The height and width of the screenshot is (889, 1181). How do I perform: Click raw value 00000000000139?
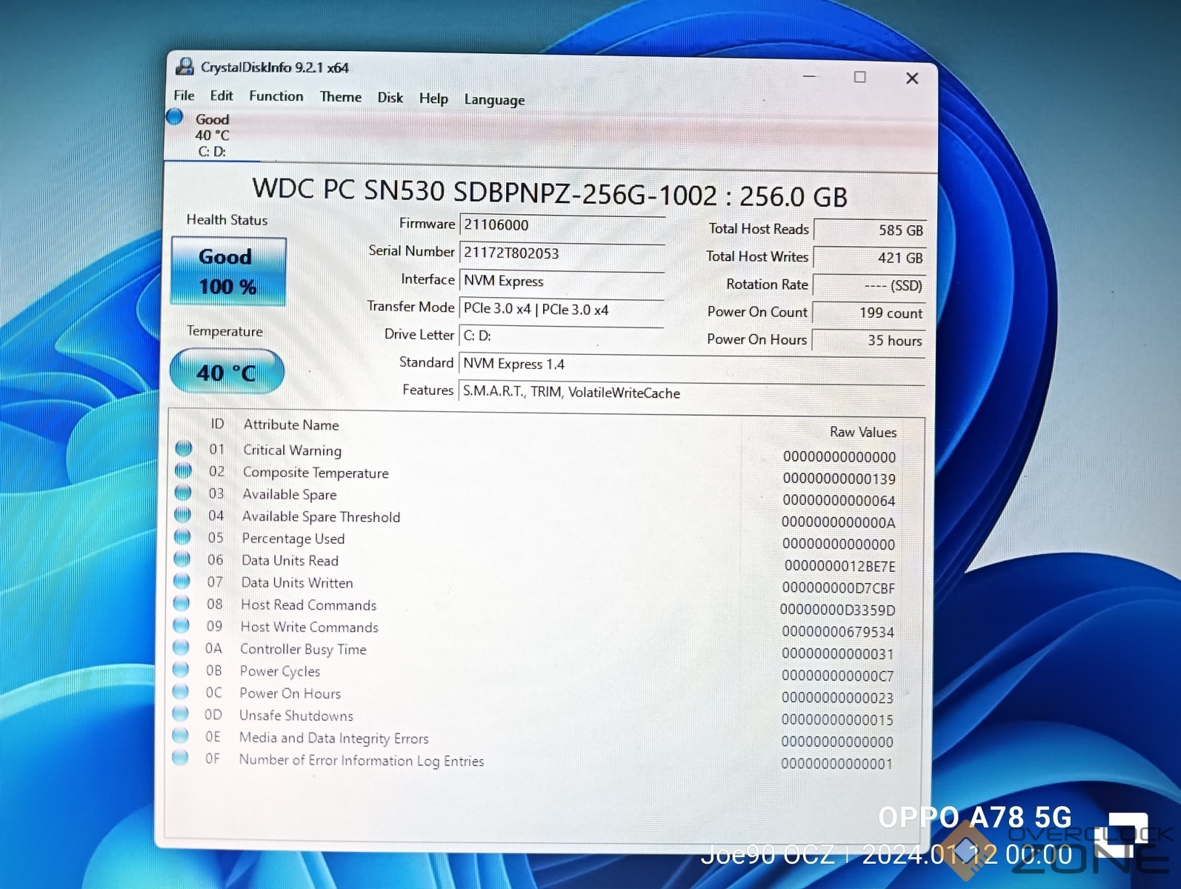(839, 479)
